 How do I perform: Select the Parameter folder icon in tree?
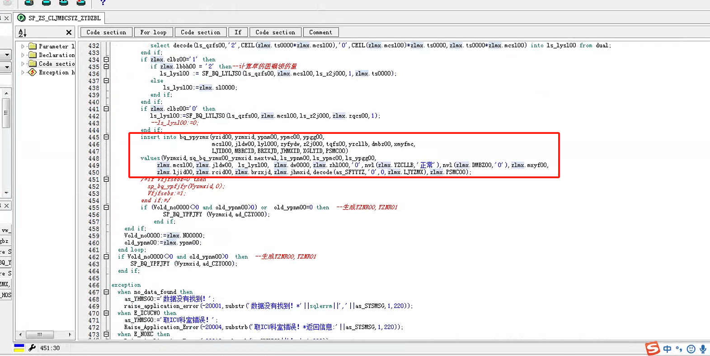32,46
